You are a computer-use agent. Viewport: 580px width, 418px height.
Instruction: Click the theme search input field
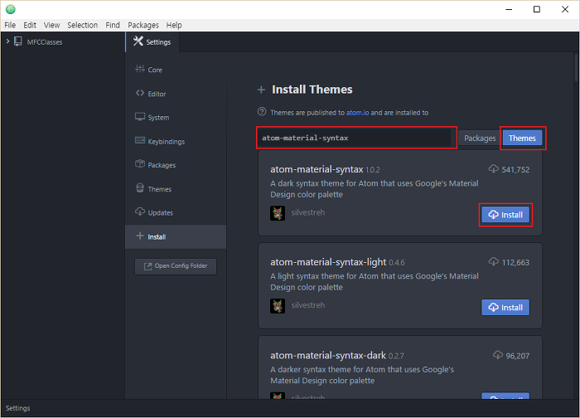pos(354,138)
